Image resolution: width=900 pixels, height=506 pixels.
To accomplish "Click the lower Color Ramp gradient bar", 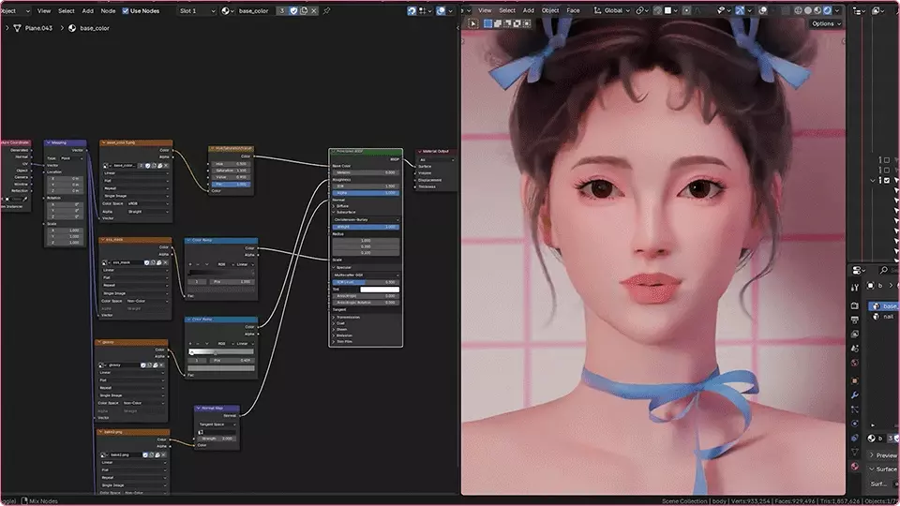I will pos(221,351).
